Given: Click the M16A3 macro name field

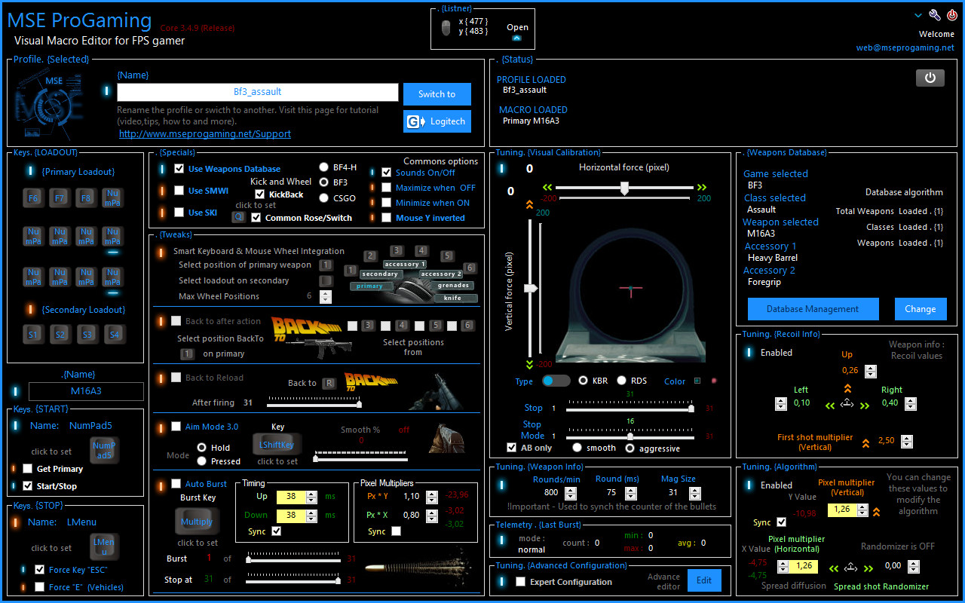Looking at the screenshot, I should 86,391.
